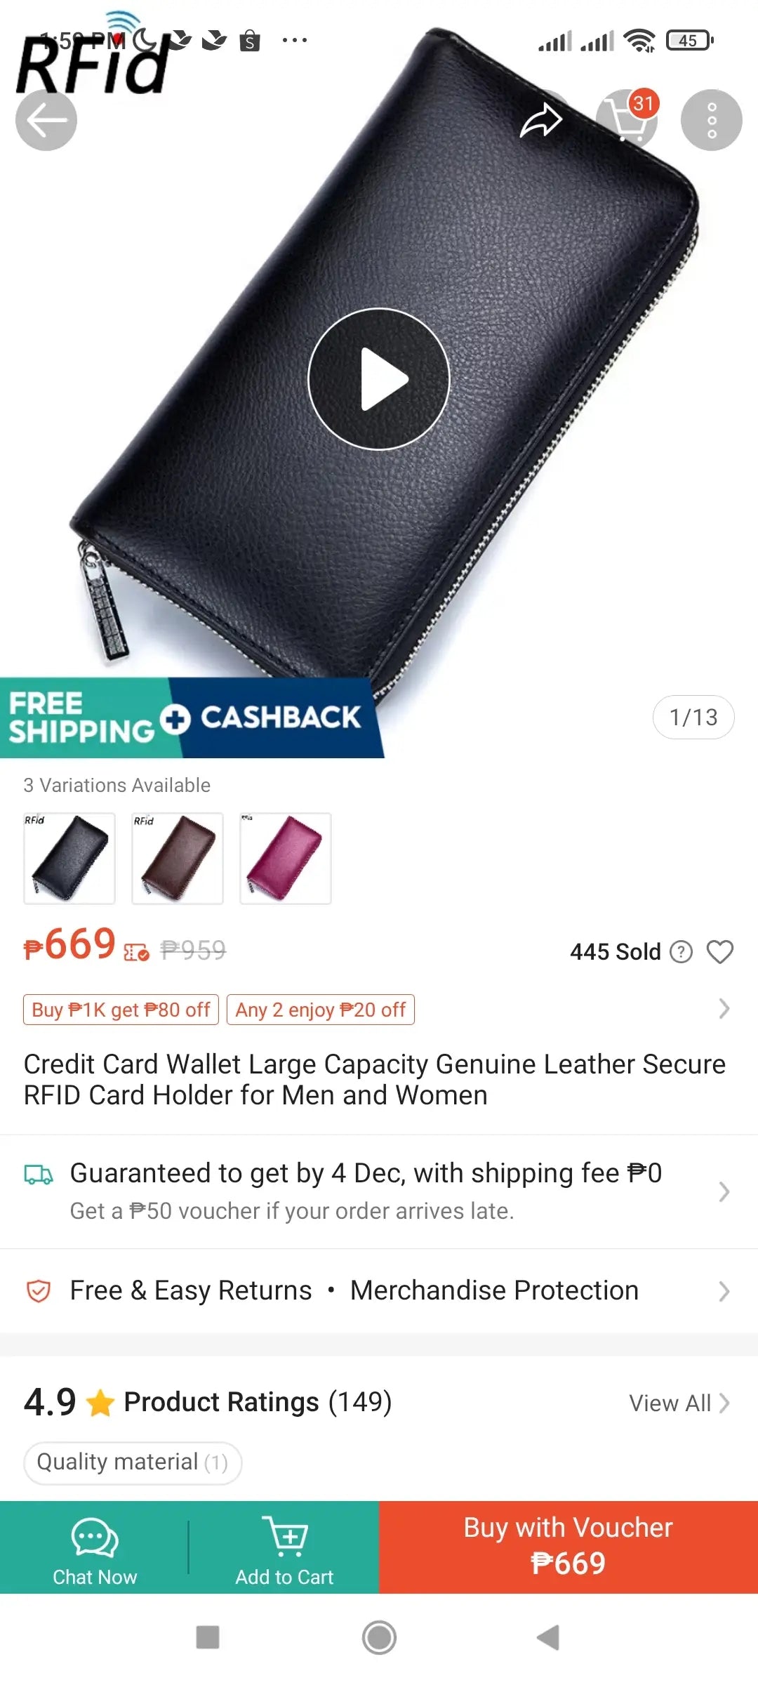Screen dimensions: 758x1685
Task: Select the magenta wallet variation
Action: point(286,859)
